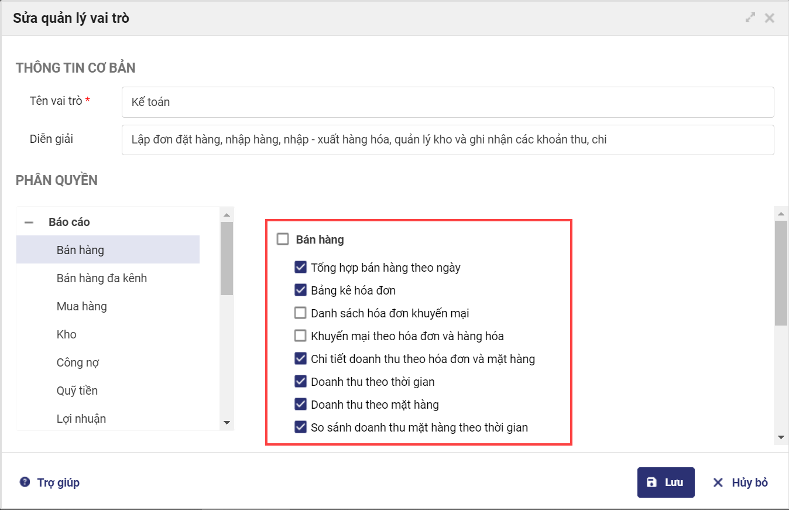Enable Danh sách hóa đơn khuyến mại
This screenshot has height=510, width=789.
(x=301, y=313)
